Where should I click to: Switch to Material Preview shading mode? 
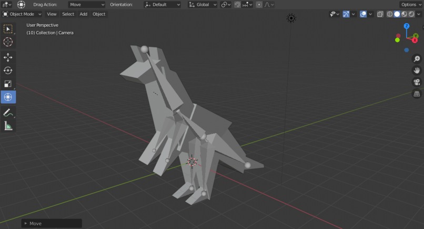404,14
